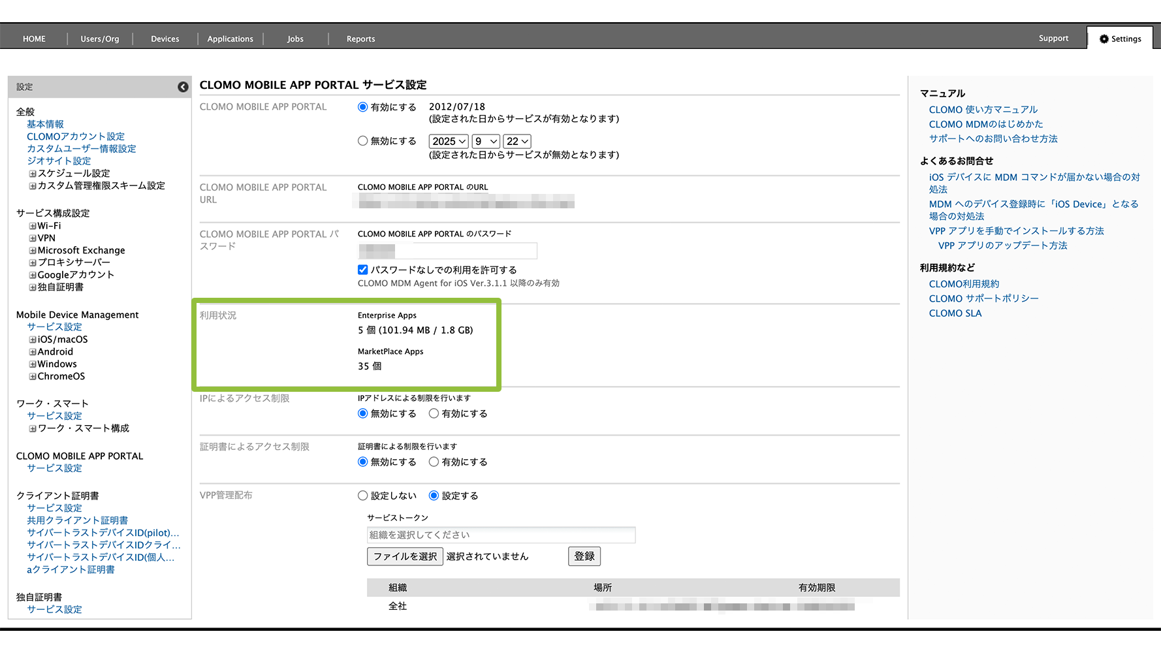Screen dimensions: 1161x653
Task: Open the year dropdown showing 2025
Action: pos(448,141)
